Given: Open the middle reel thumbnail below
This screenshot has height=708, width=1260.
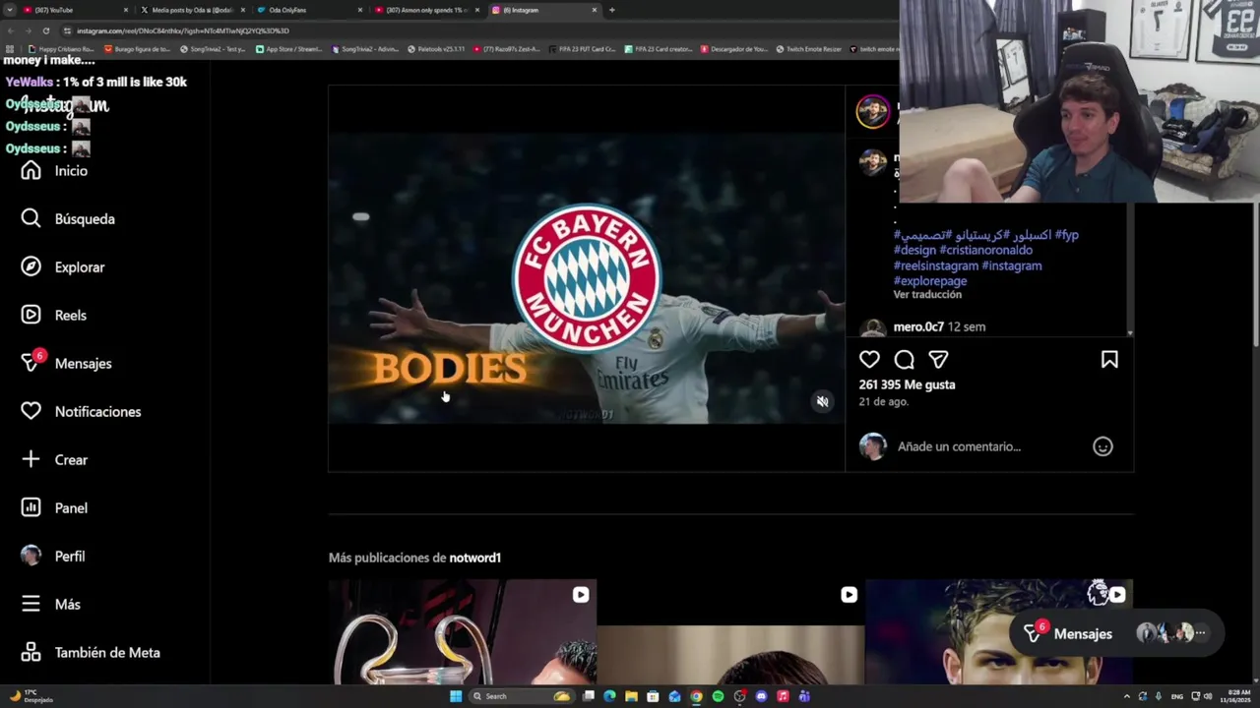Looking at the screenshot, I should [x=731, y=631].
